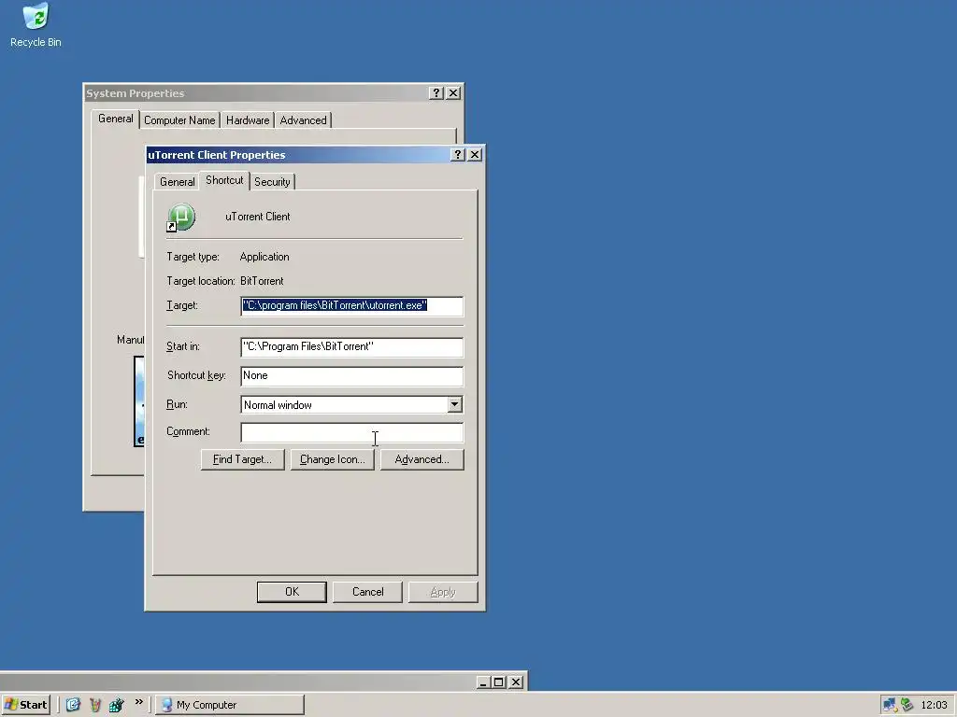Click into the Target path field
Image resolution: width=957 pixels, height=717 pixels.
(x=351, y=306)
